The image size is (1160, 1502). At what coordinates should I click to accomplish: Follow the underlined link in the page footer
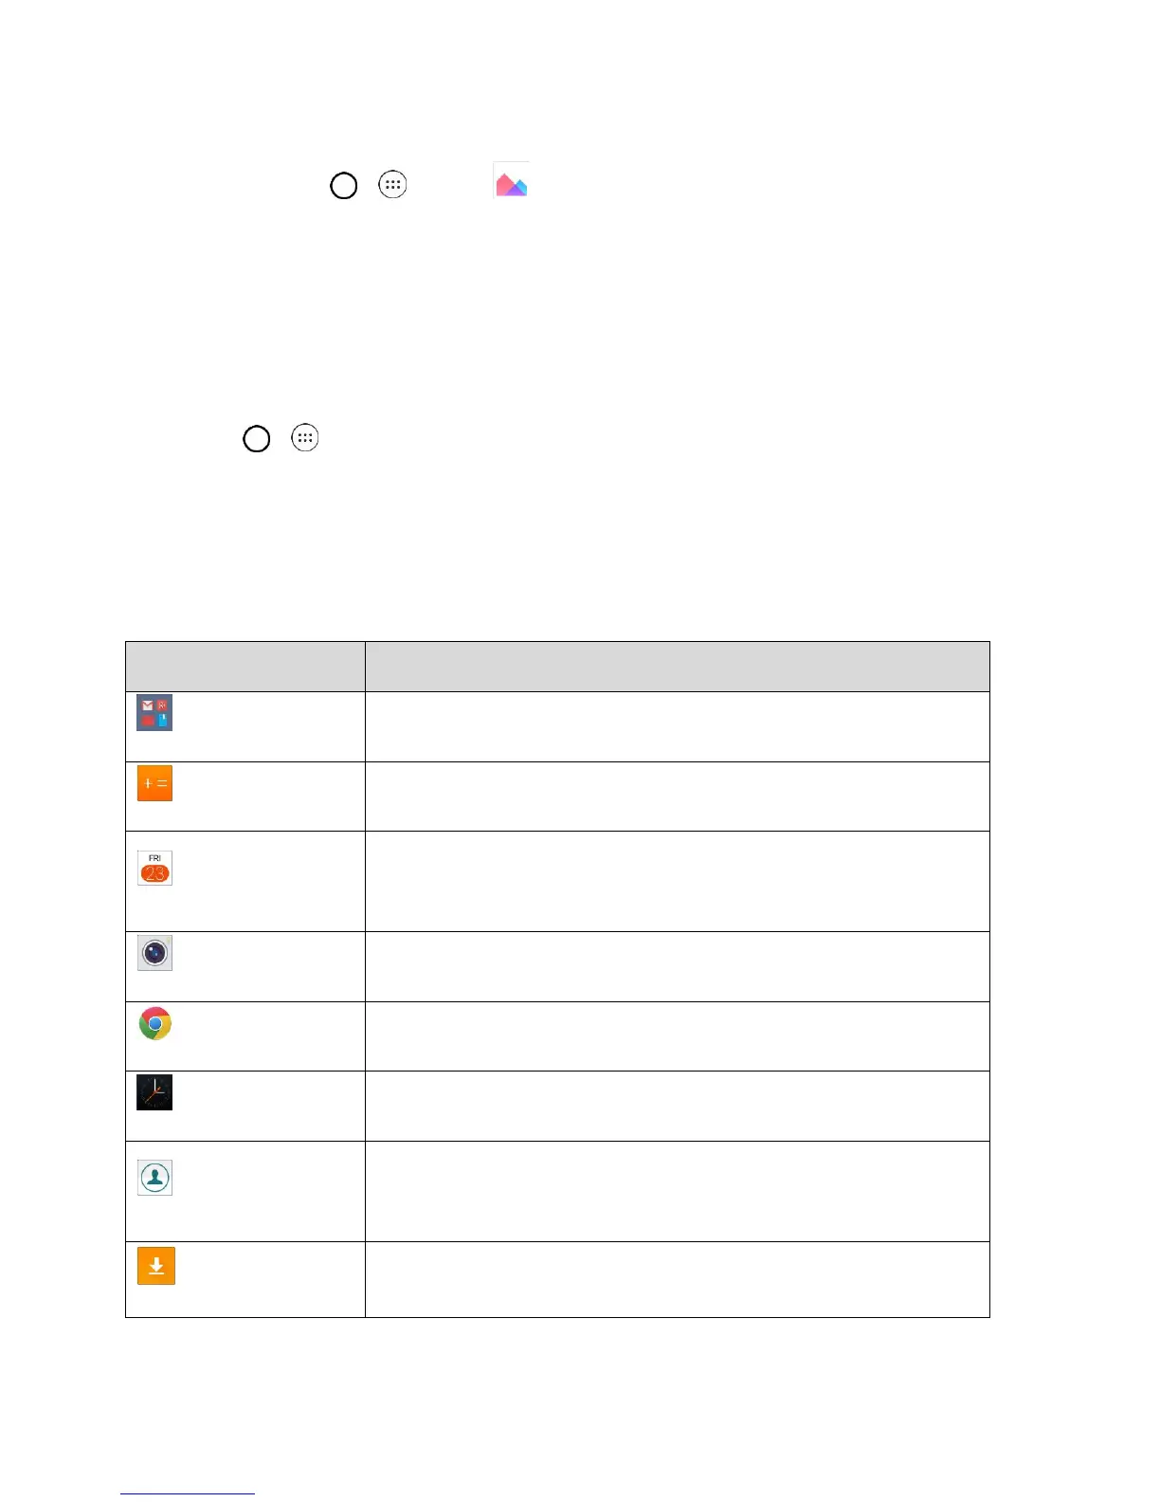(x=188, y=1494)
